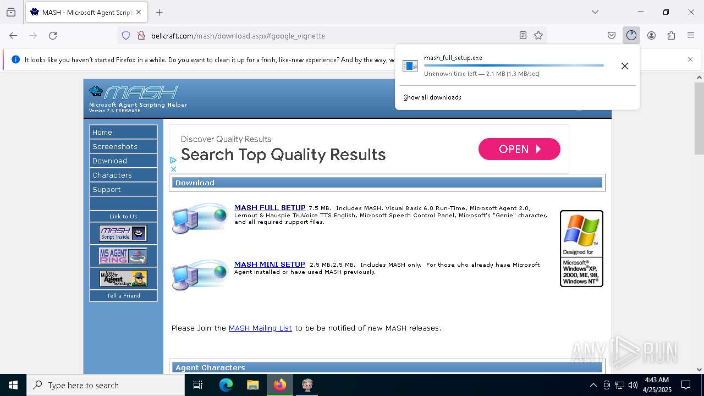
Task: Toggle reader view icon
Action: (523, 35)
